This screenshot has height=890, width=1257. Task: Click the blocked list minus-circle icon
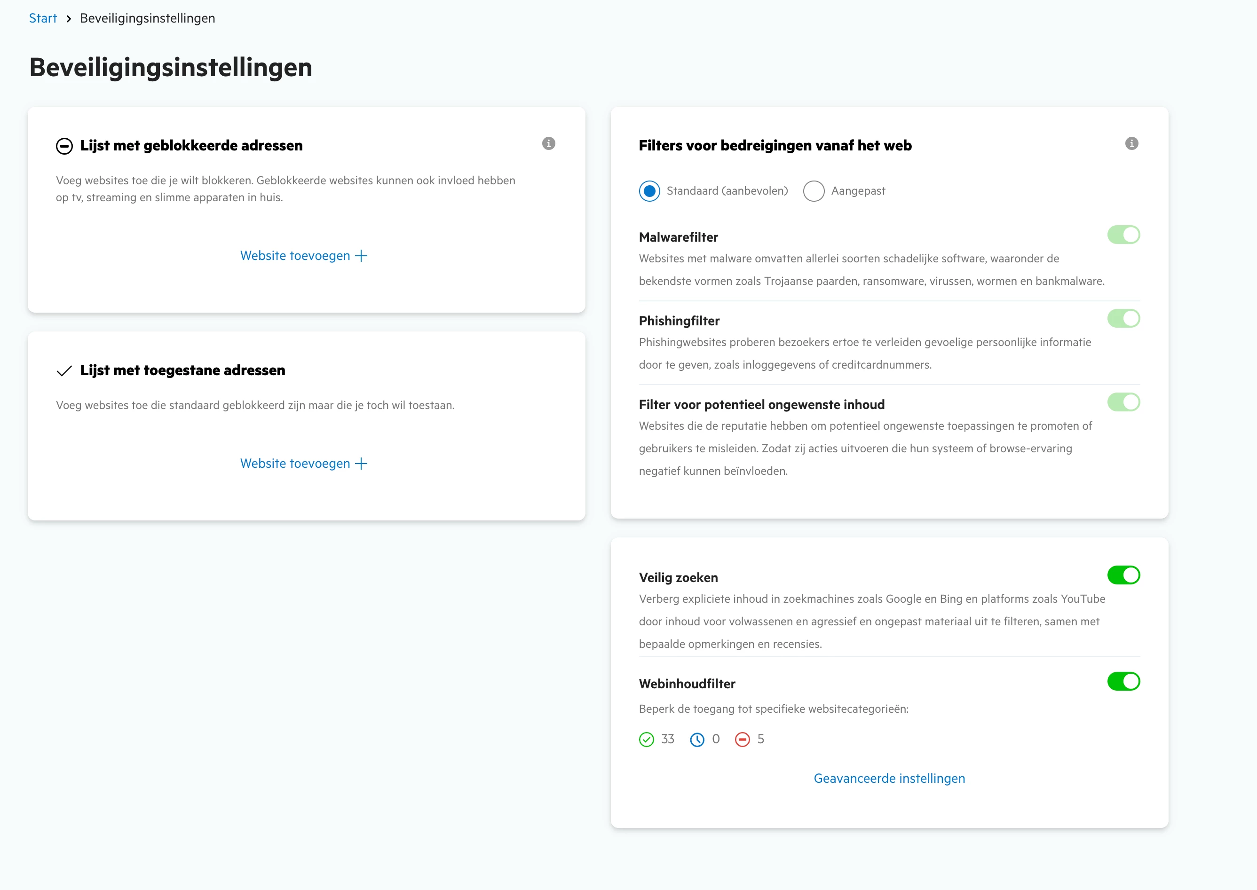pyautogui.click(x=64, y=146)
